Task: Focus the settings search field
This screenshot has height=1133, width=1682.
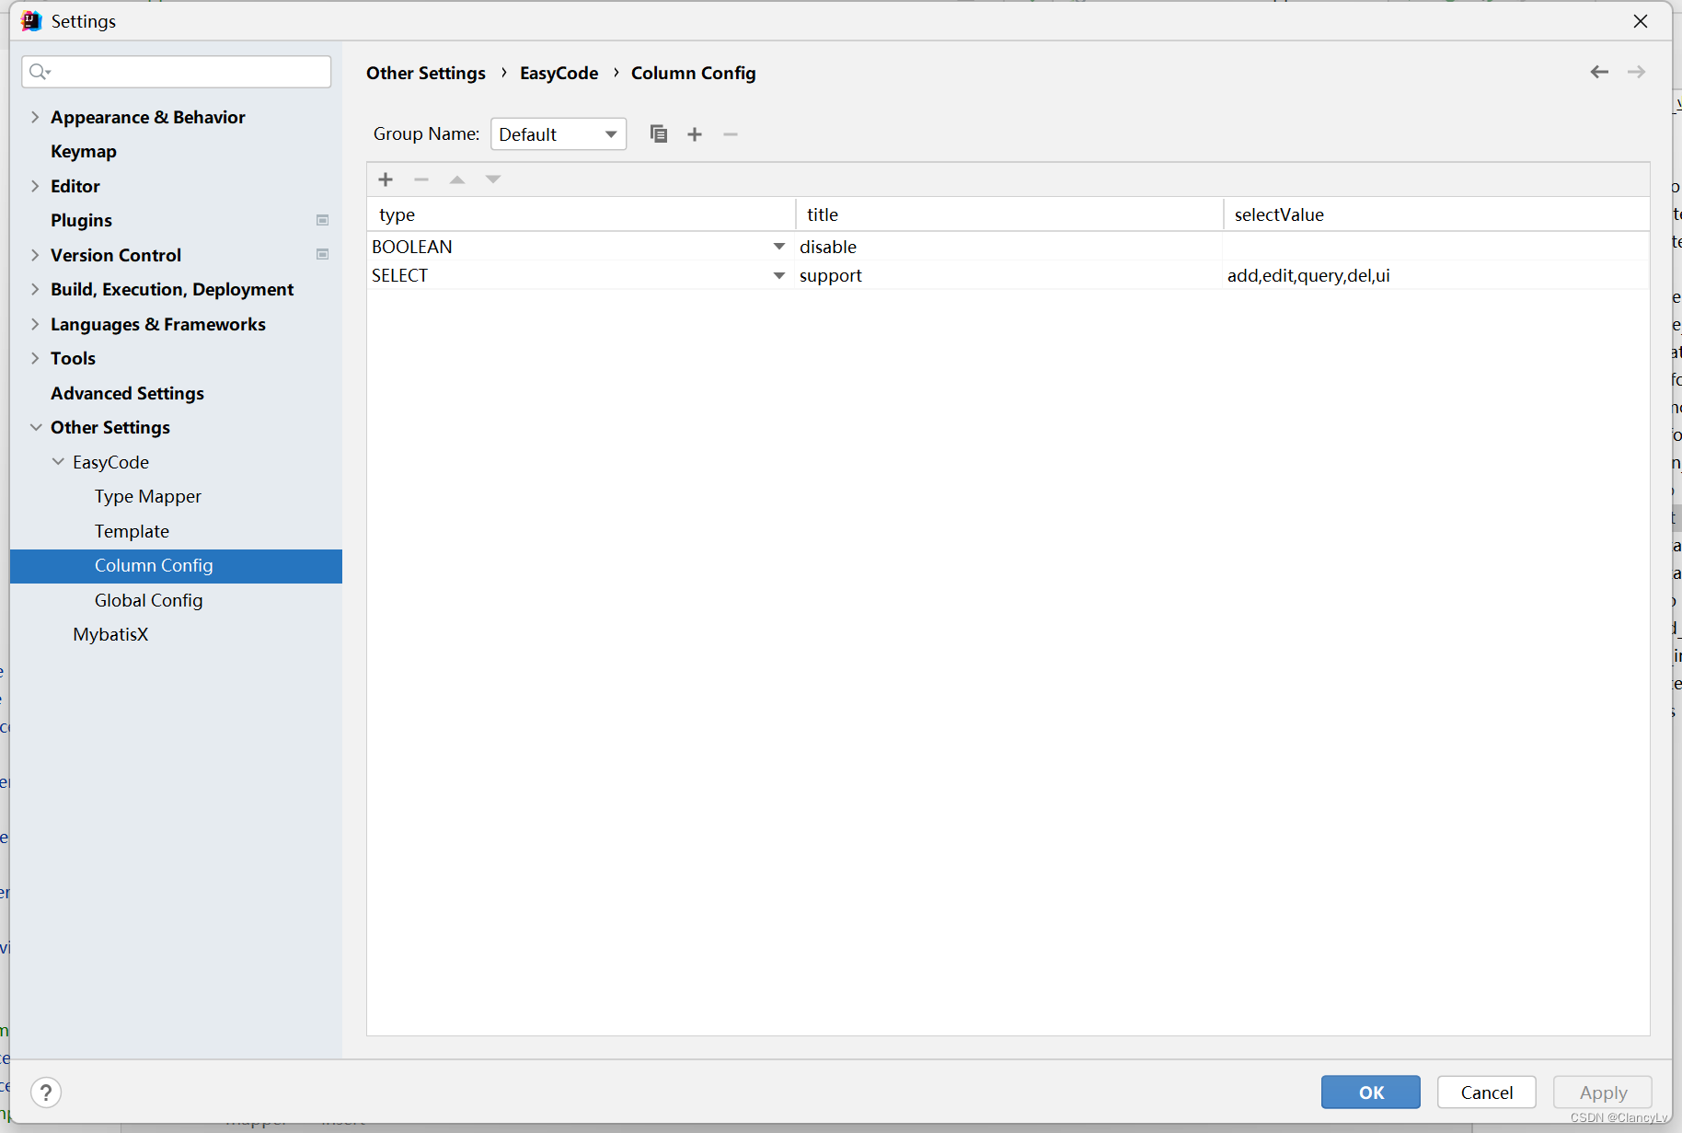Action: [177, 72]
